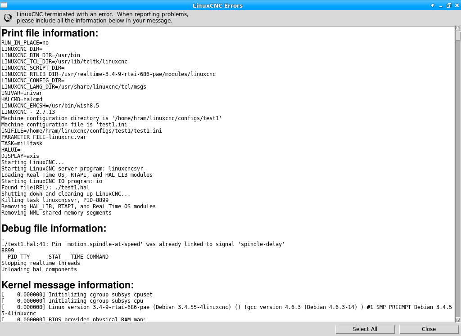Click the version line 'LINUXCNC - 2.7.13'
The width and height of the screenshot is (461, 336).
[28, 112]
